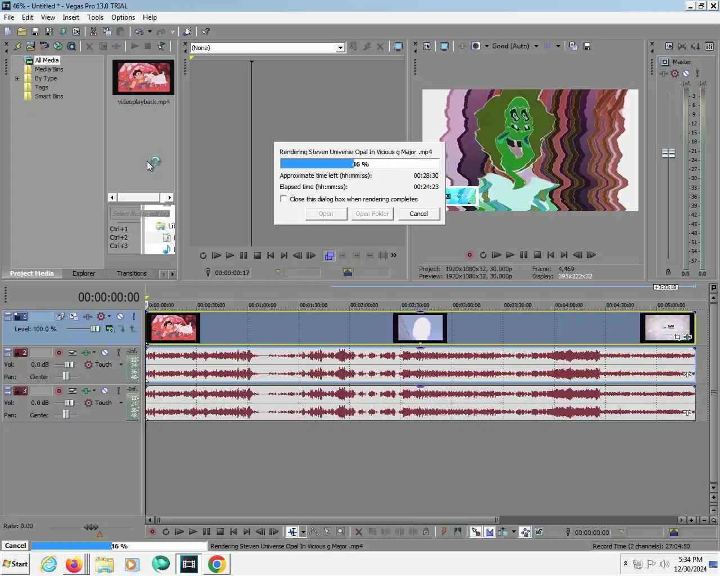Image resolution: width=720 pixels, height=576 pixels.
Task: Toggle solo on audio track 3
Action: coord(118,391)
